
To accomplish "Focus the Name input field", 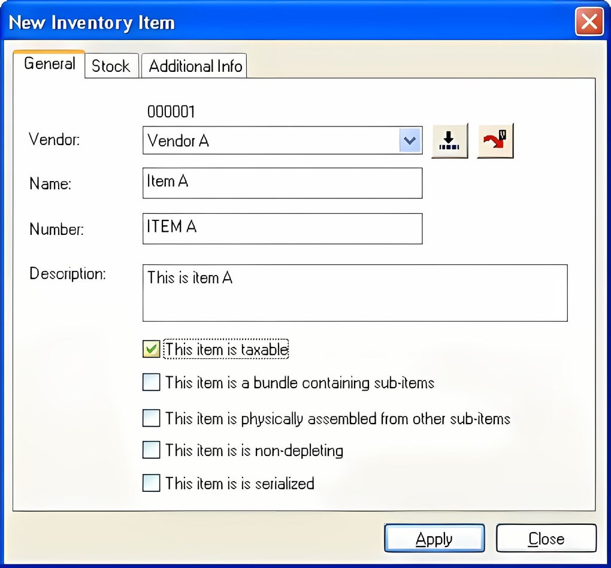I will [x=283, y=183].
